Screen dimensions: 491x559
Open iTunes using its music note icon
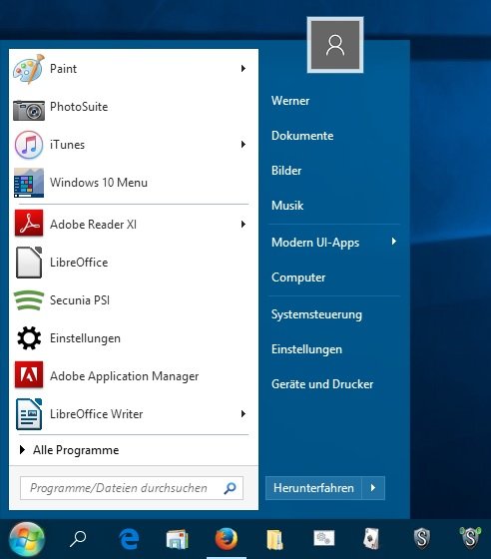(x=29, y=145)
